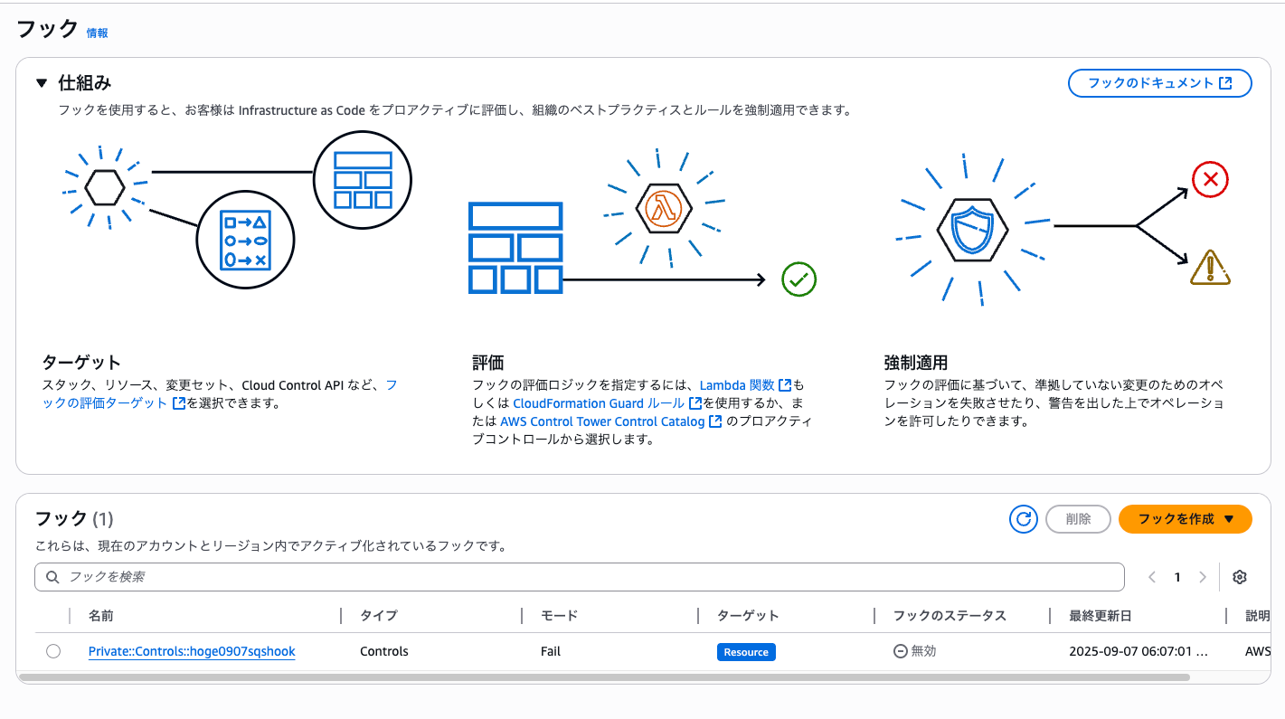Click the external link icon after フックの評価ターゲット
The height and width of the screenshot is (719, 1285).
[179, 403]
